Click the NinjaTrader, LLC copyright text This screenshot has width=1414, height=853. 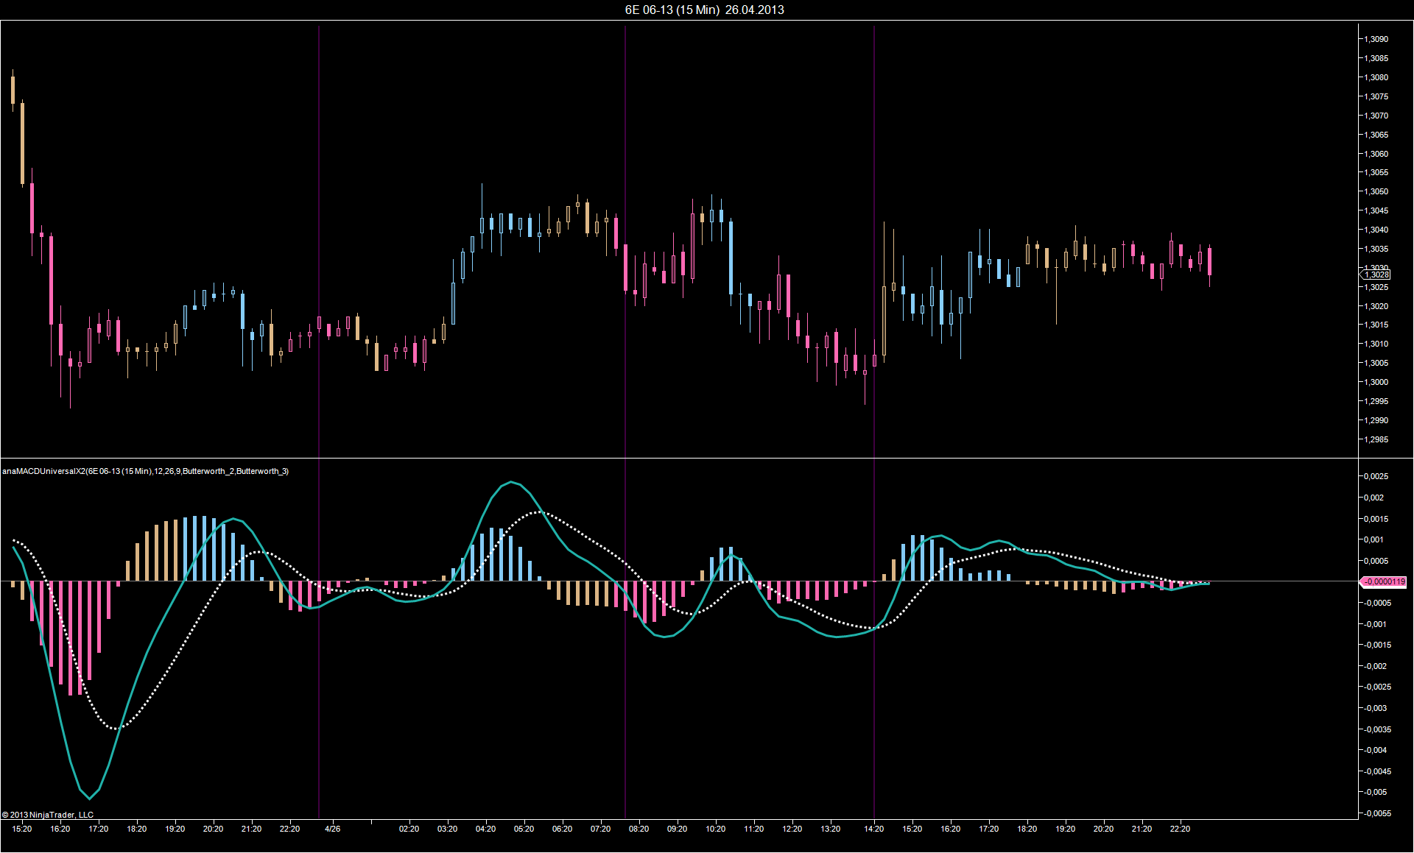(48, 815)
